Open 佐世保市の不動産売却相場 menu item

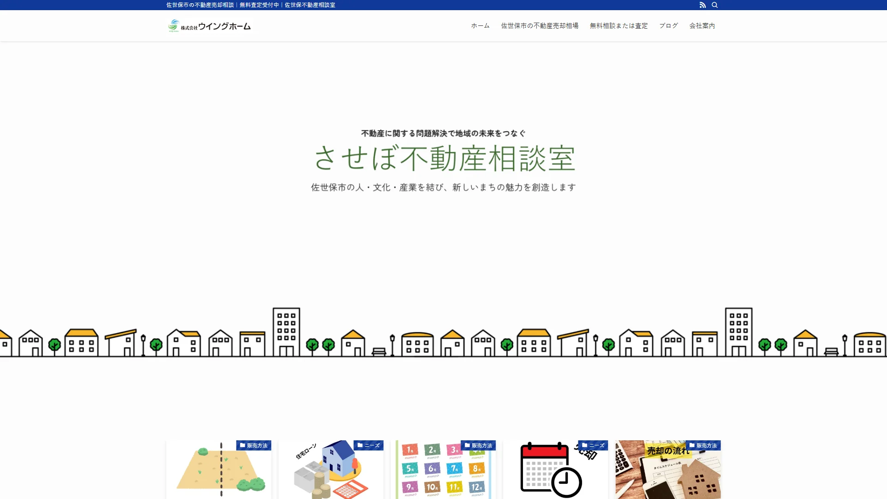540,26
